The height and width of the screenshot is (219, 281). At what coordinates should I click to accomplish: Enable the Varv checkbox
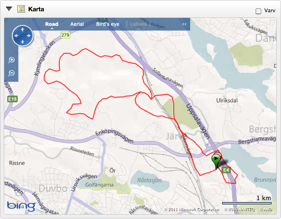pos(258,11)
